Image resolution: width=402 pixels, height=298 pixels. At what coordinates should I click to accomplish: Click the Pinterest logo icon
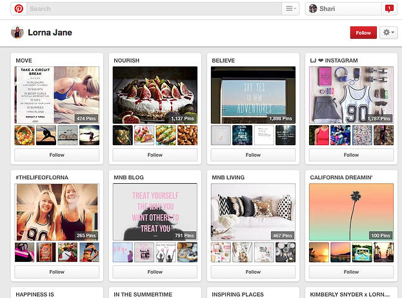19,9
